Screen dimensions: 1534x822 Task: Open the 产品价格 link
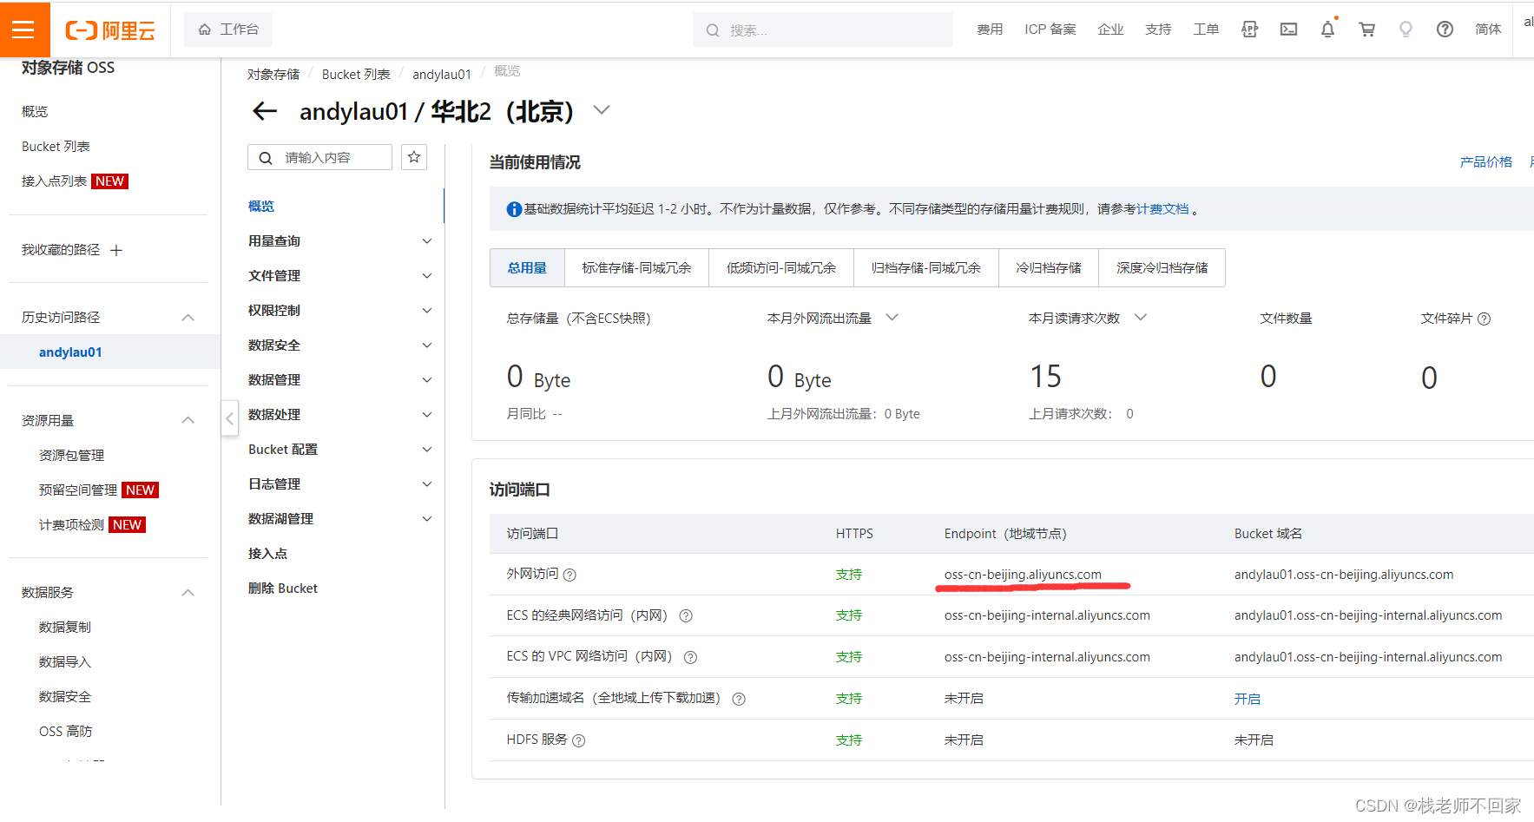tap(1486, 162)
